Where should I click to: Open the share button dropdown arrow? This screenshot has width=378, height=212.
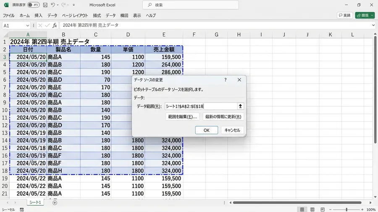tap(372, 15)
